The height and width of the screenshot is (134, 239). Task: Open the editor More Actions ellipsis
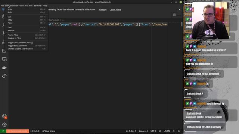tap(179, 15)
